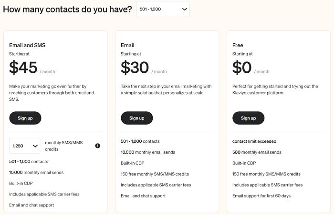This screenshot has height=215, width=334.
Task: Click the middle card's "Email" plan title
Action: pyautogui.click(x=127, y=45)
